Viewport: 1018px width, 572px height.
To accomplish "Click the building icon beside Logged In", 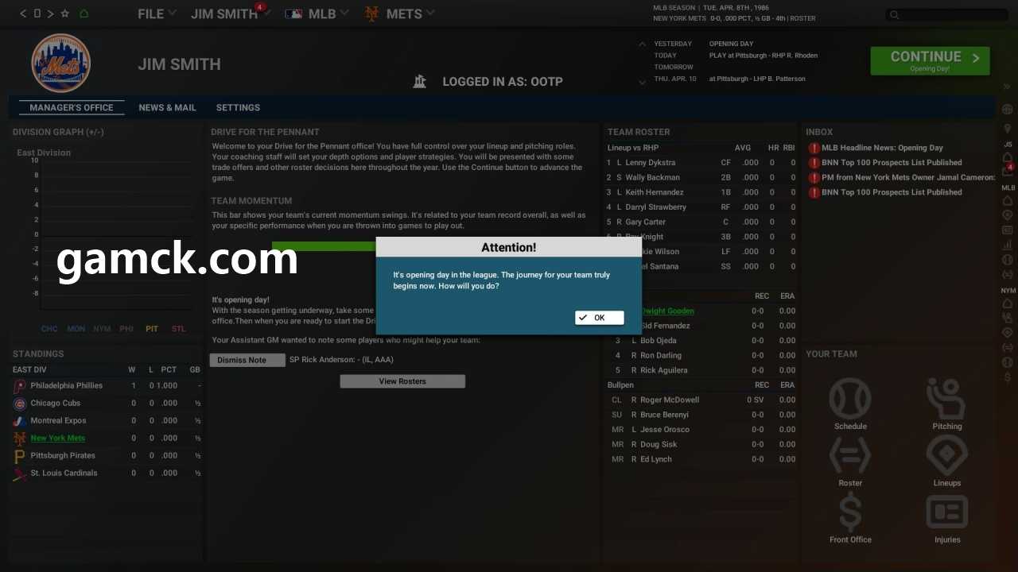I will [420, 81].
